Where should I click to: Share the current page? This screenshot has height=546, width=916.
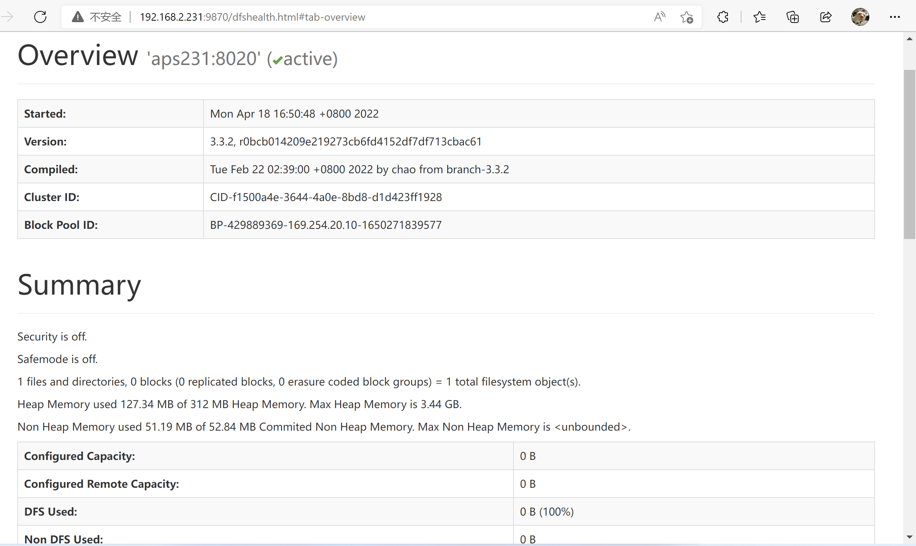(x=826, y=17)
